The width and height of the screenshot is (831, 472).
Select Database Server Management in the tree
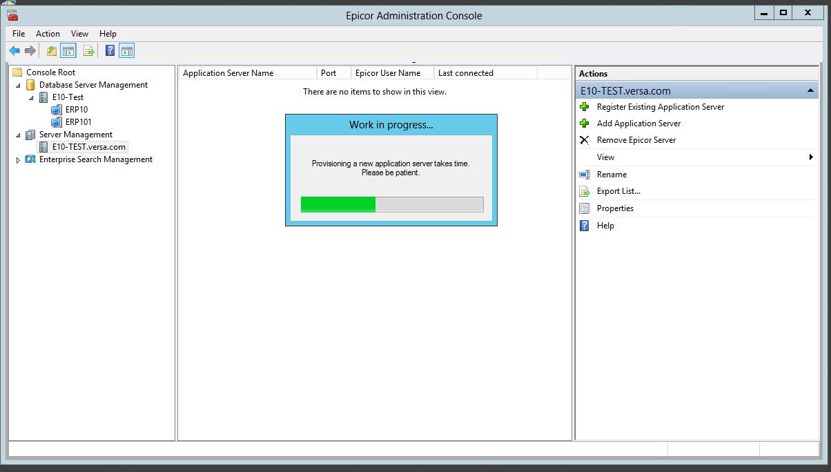(x=93, y=85)
